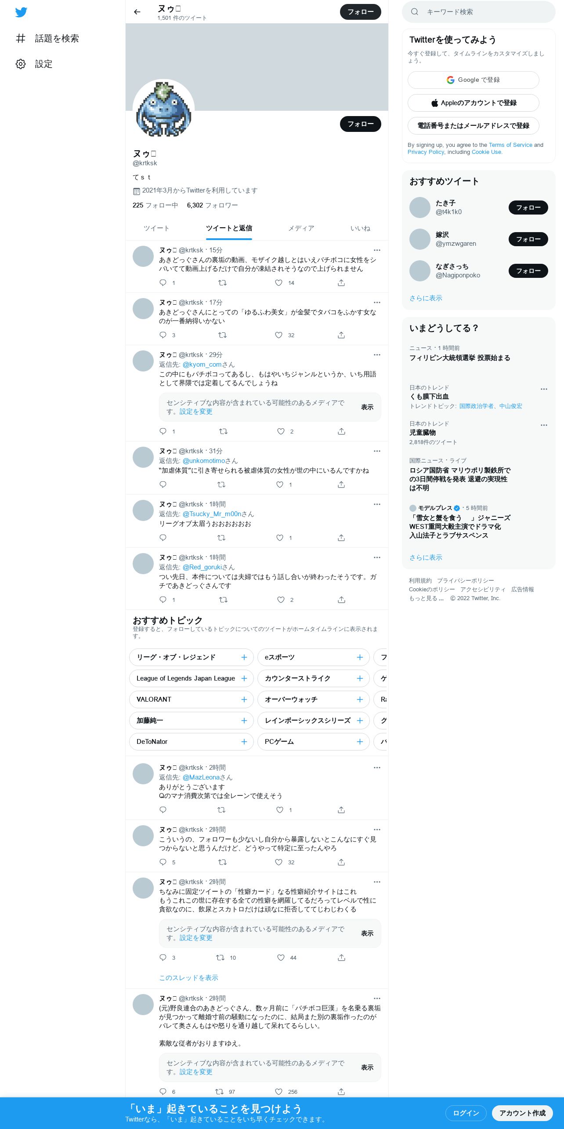Open options for くも膜下出血 trend
Viewport: 564px width, 1129px height.
pos(544,389)
